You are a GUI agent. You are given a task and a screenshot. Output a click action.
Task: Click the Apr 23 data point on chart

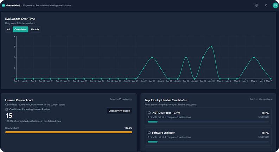click(152, 57)
